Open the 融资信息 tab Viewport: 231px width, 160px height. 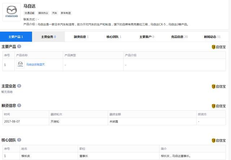81,37
